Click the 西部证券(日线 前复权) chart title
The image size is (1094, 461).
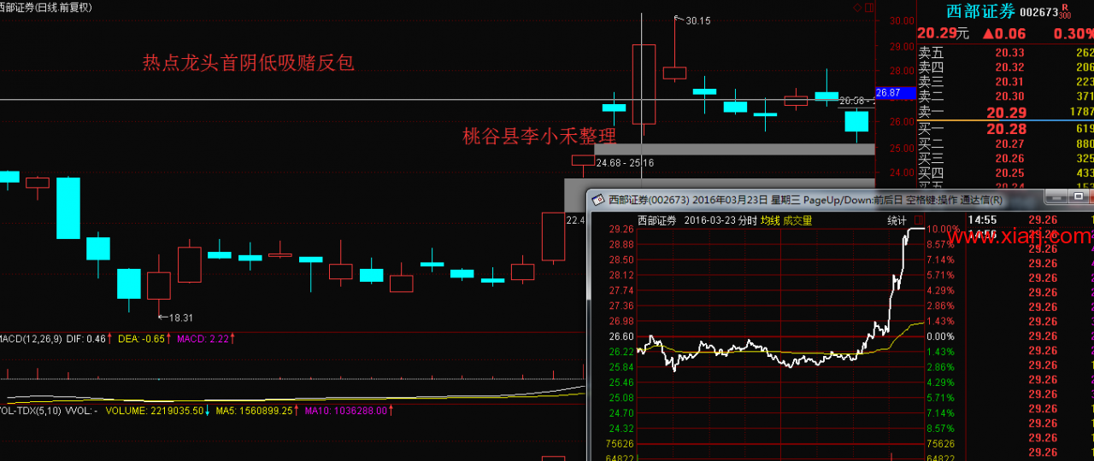tap(46, 7)
